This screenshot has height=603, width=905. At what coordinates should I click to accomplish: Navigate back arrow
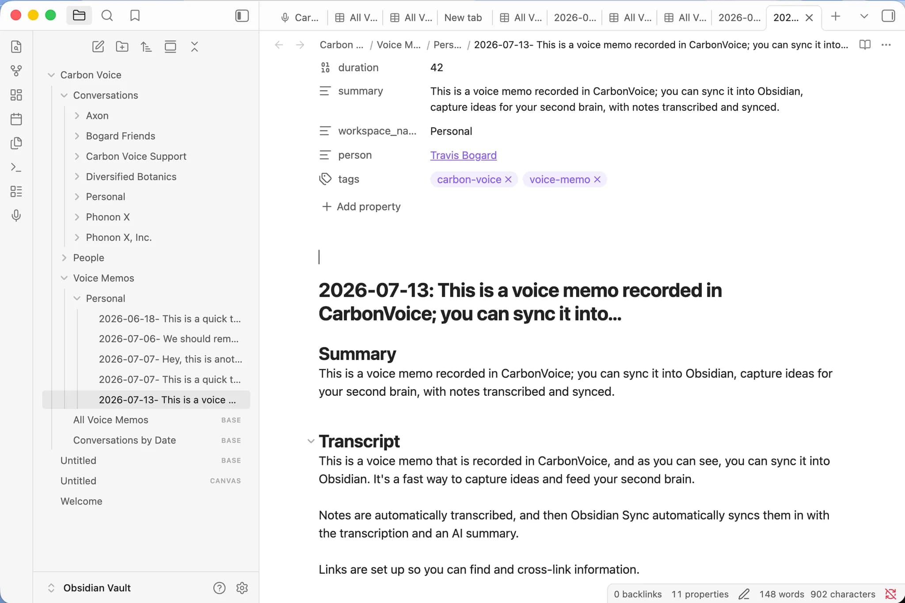(279, 45)
